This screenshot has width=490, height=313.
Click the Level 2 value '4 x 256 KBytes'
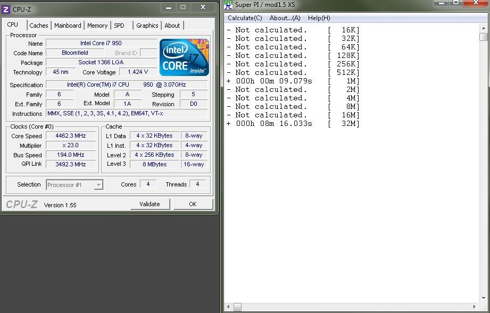154,155
